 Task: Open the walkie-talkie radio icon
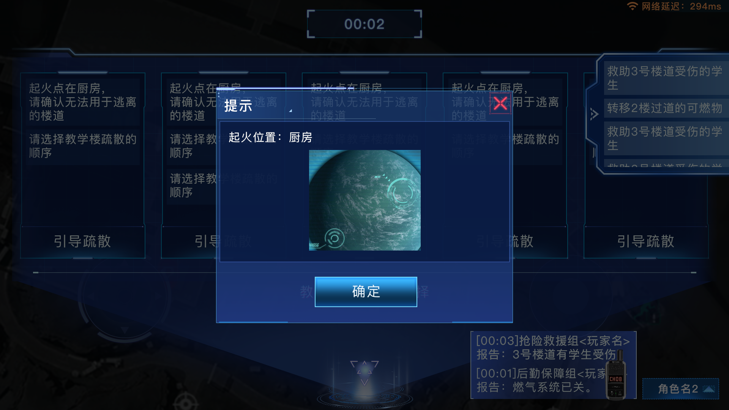pos(615,376)
